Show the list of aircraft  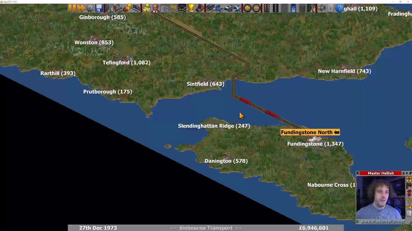pyautogui.click(x=237, y=8)
